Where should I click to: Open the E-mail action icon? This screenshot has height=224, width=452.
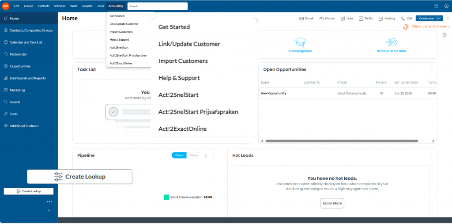click(302, 19)
